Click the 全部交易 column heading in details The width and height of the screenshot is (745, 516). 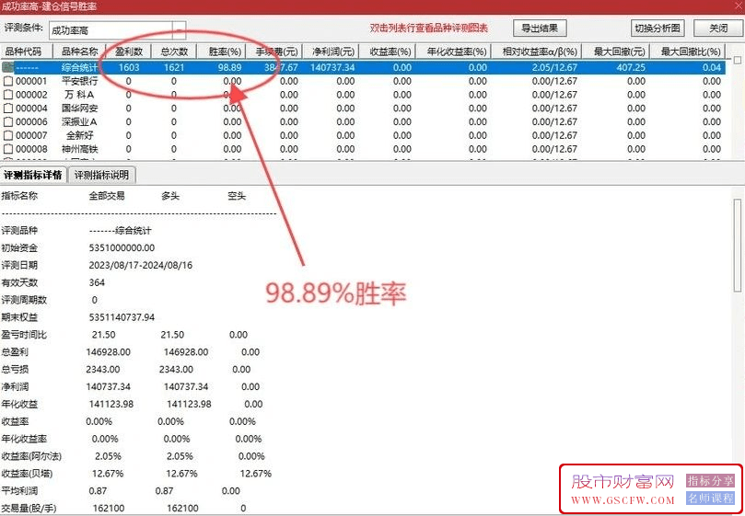(107, 196)
